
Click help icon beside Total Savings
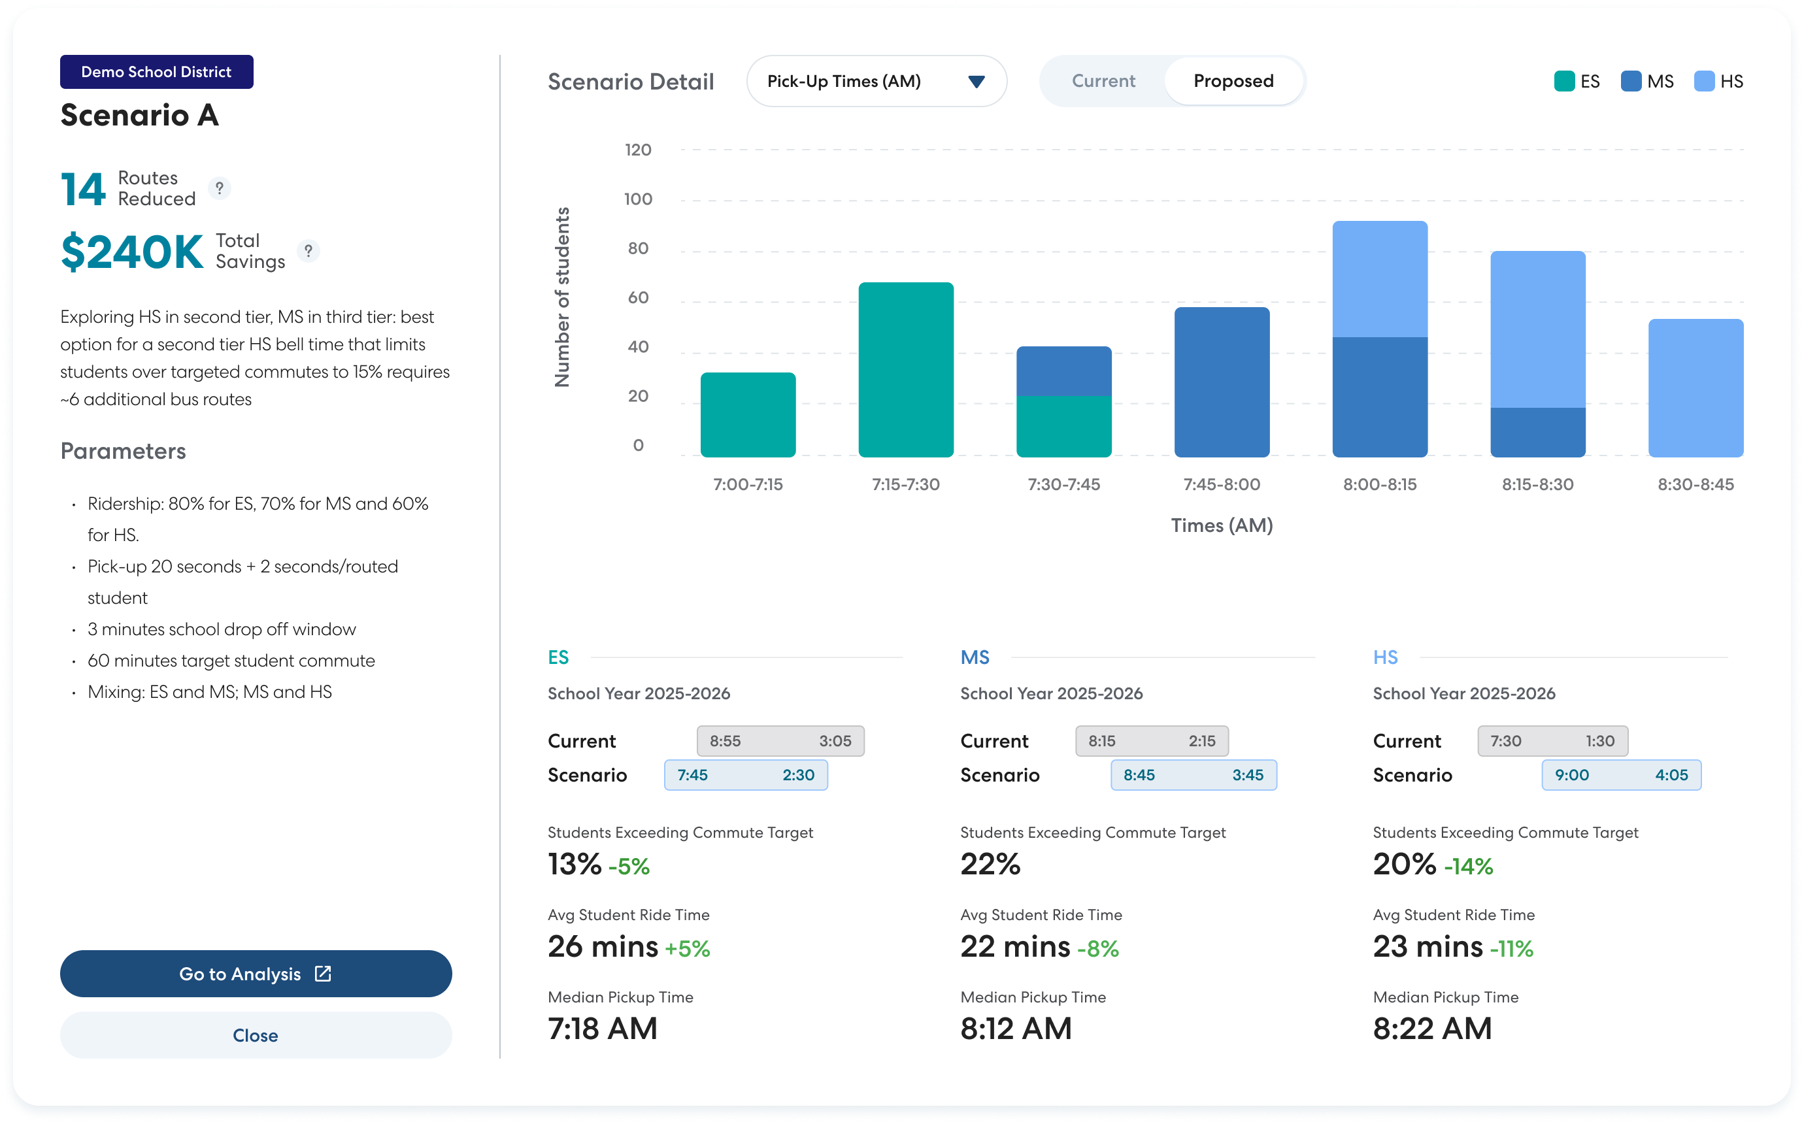point(309,251)
